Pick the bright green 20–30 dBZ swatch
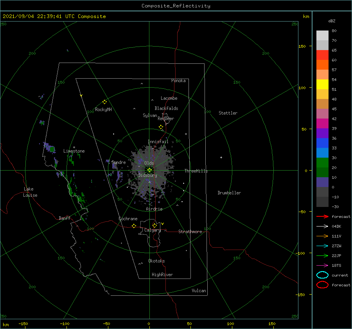The image size is (352, 329). click(322, 162)
